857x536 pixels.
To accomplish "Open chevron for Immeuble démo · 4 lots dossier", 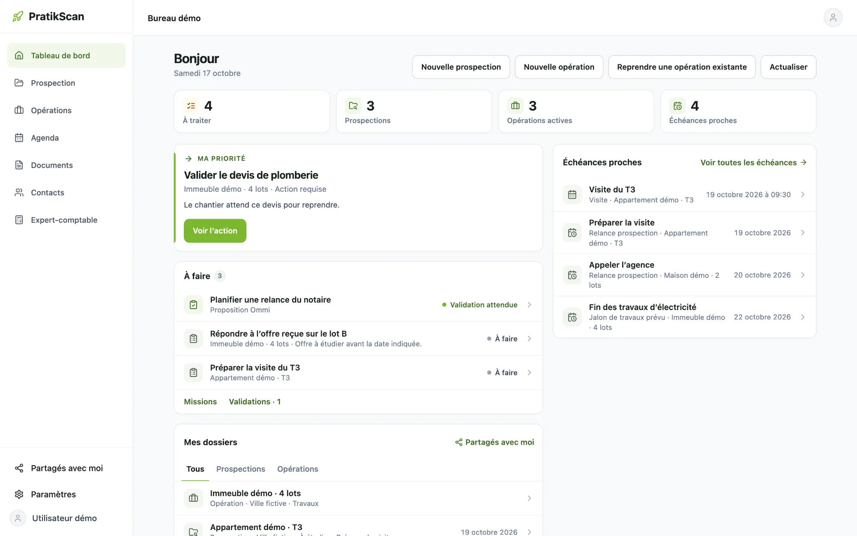I will [x=529, y=498].
